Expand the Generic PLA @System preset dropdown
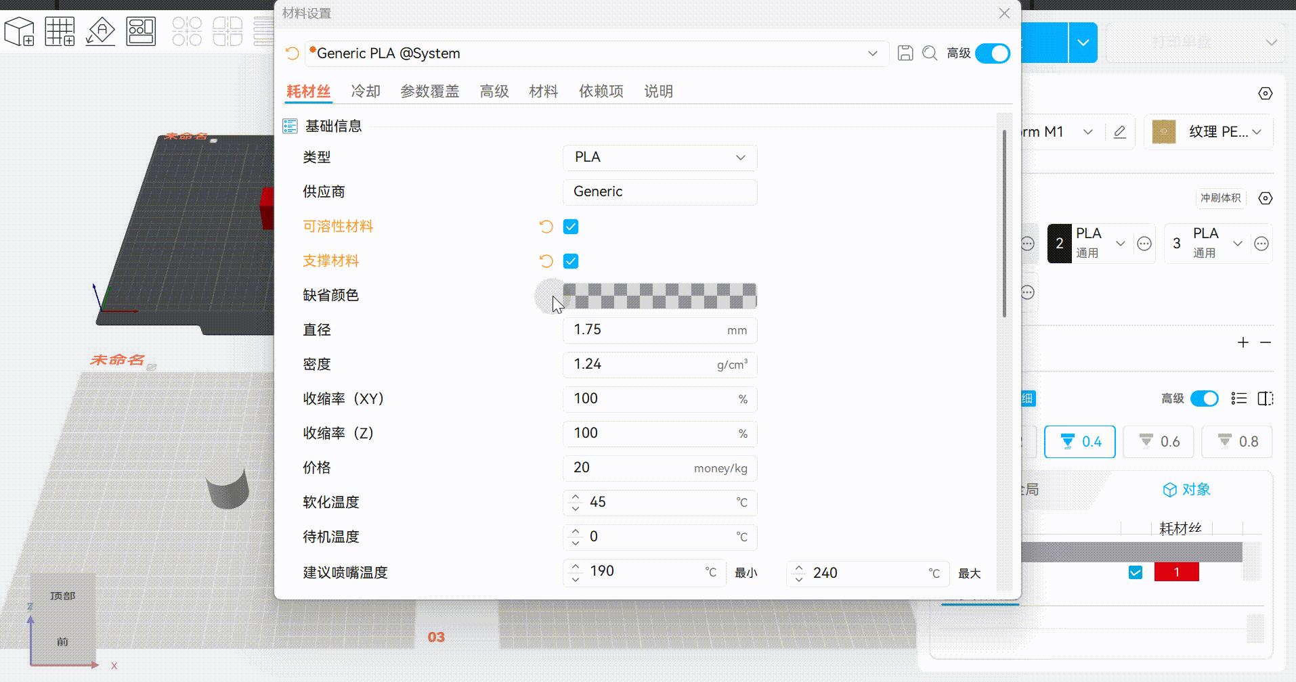The image size is (1296, 682). pos(873,53)
